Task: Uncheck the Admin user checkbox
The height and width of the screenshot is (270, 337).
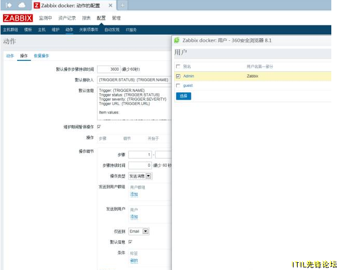Action: tap(178, 76)
